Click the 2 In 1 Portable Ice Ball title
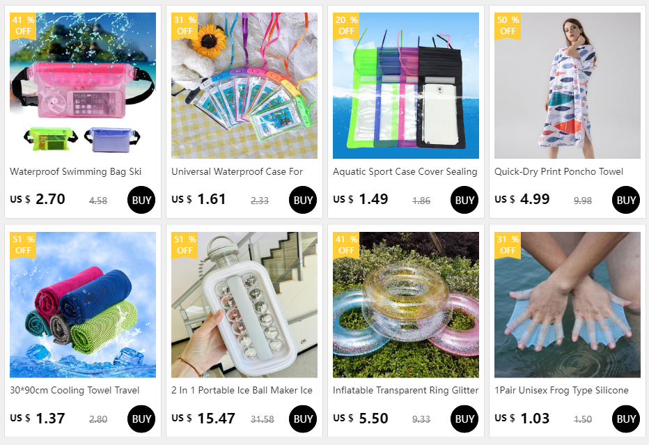 click(x=242, y=391)
